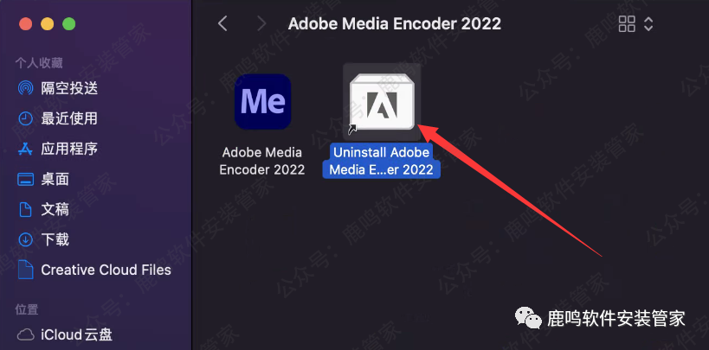Image resolution: width=709 pixels, height=350 pixels.
Task: Open 下载 folder in the sidebar
Action: pyautogui.click(x=55, y=239)
